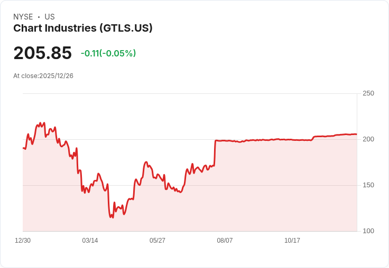389x268 pixels.
Task: Click the highest peak of the price line
Action: point(44,123)
